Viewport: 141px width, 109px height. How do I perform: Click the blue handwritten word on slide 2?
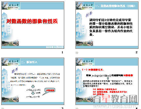[x=89, y=14]
